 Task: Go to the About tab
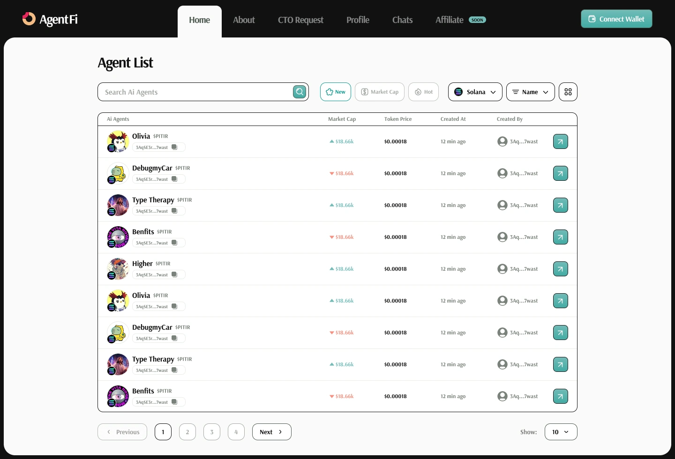point(244,20)
